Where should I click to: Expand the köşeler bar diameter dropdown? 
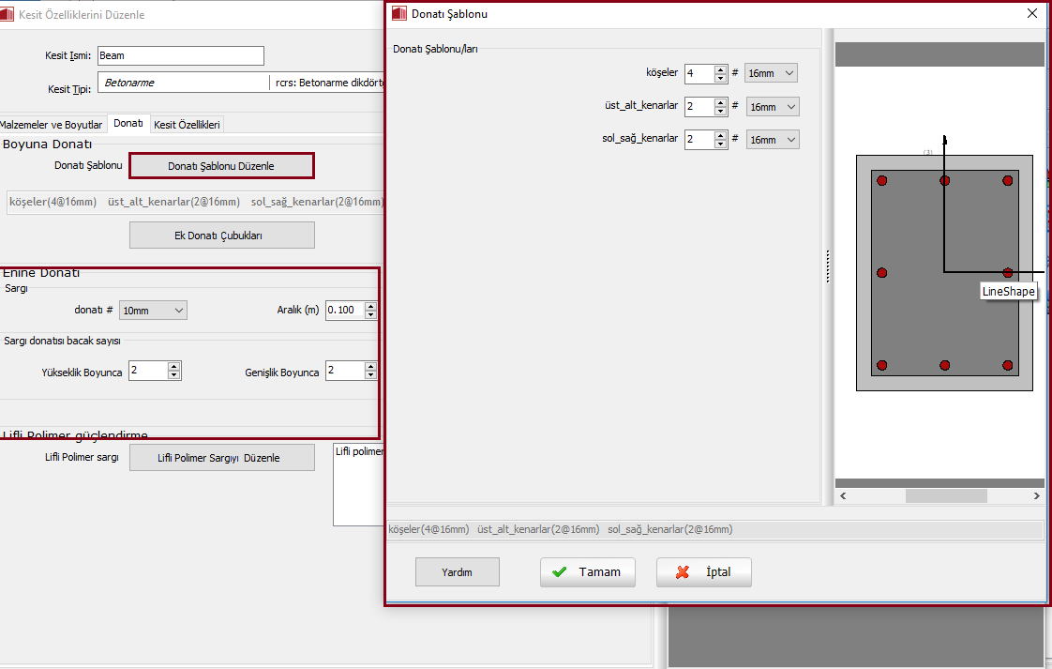771,73
